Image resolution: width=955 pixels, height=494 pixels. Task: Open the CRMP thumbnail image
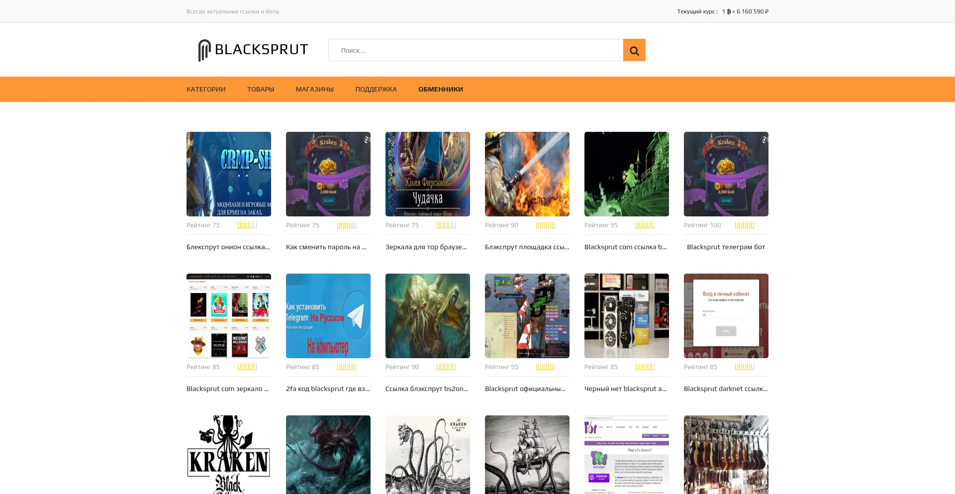[x=229, y=174]
